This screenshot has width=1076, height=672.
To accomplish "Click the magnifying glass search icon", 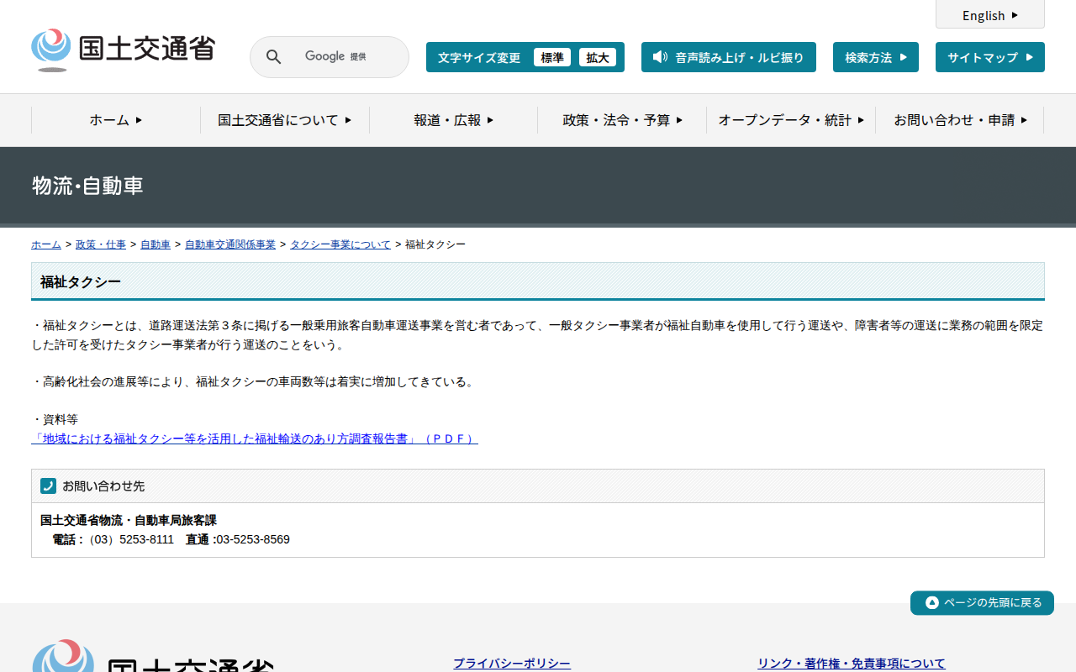I will (273, 57).
